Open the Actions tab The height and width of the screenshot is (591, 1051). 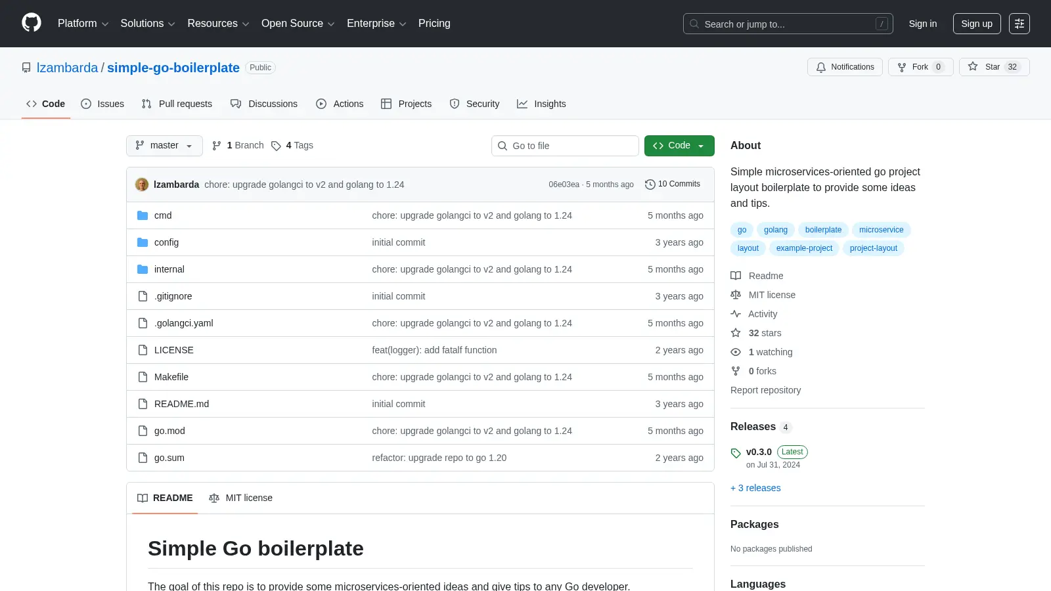340,104
